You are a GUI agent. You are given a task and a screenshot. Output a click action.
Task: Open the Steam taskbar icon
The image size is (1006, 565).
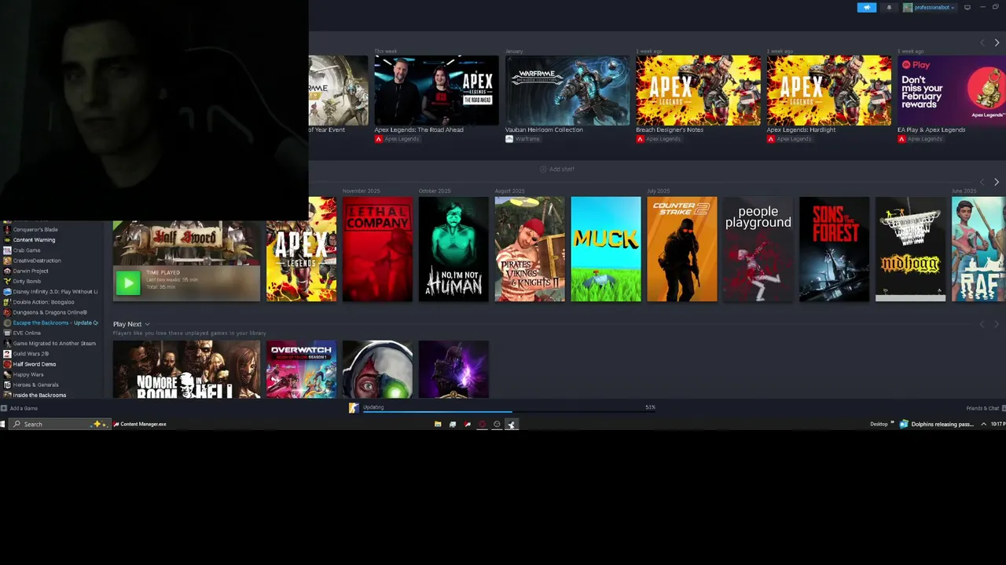pyautogui.click(x=511, y=424)
